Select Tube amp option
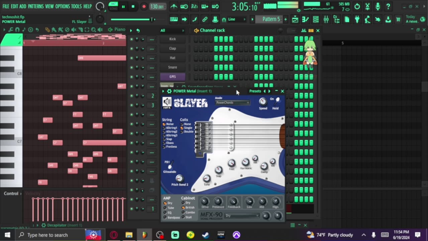 [169, 208]
